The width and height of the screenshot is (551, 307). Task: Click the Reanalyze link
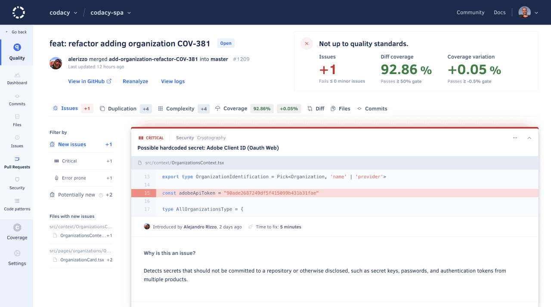pyautogui.click(x=135, y=81)
